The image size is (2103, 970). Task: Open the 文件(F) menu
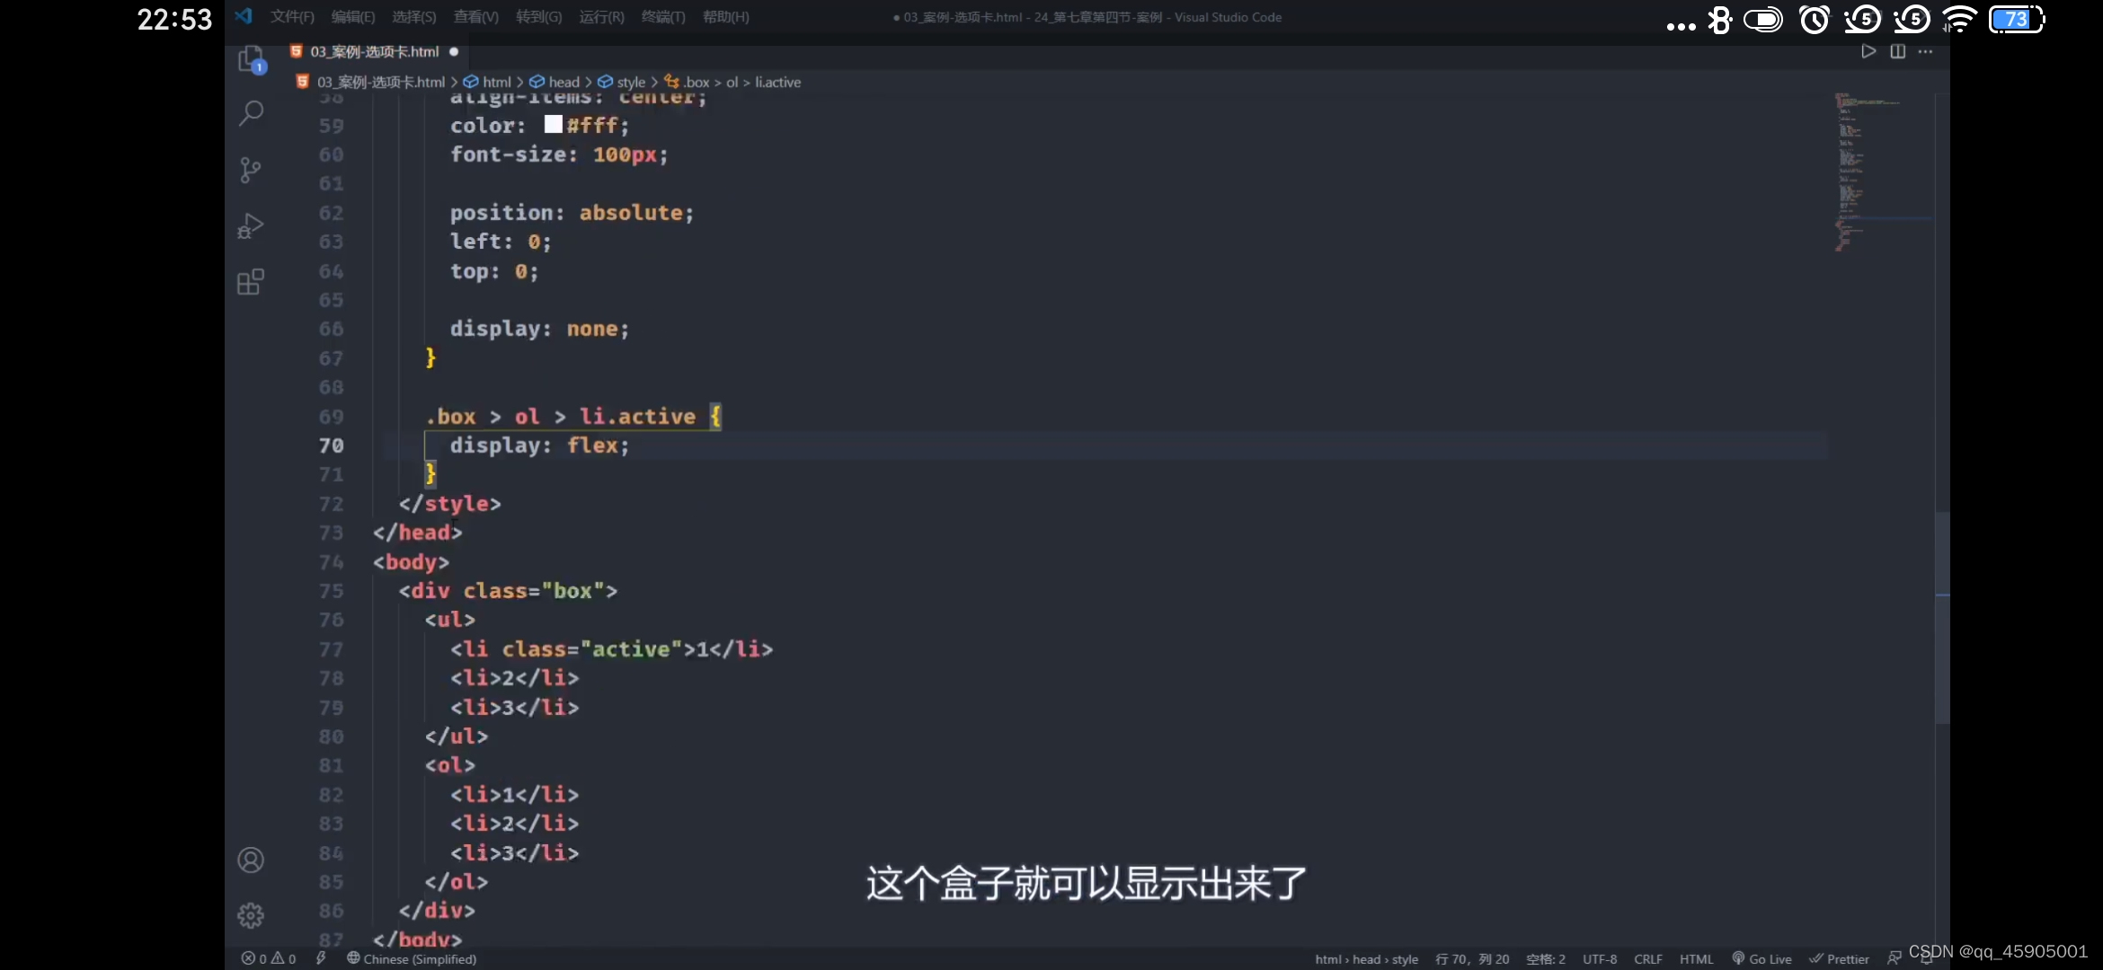point(292,16)
